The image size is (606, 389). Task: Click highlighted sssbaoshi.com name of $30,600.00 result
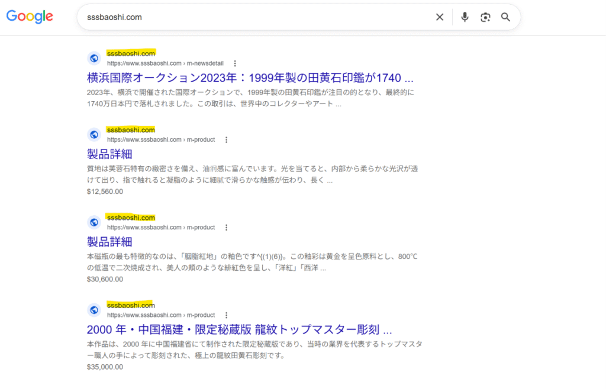pyautogui.click(x=131, y=218)
